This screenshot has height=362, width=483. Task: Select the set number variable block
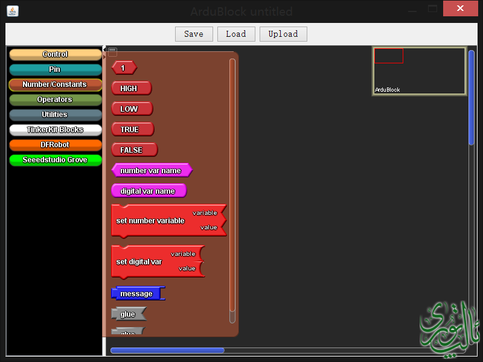point(169,221)
